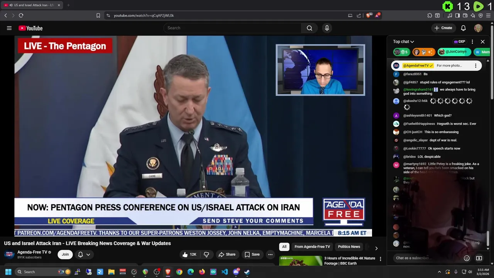Click the Agenda-Free TV channel avatar

point(9,254)
